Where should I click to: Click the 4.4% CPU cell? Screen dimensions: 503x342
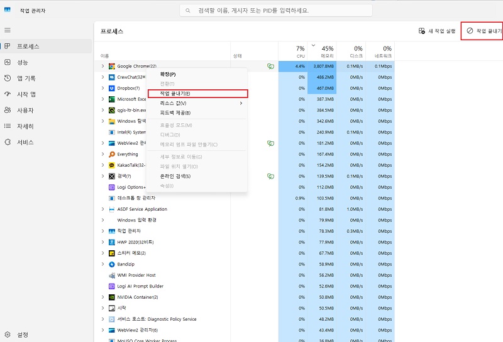292,67
